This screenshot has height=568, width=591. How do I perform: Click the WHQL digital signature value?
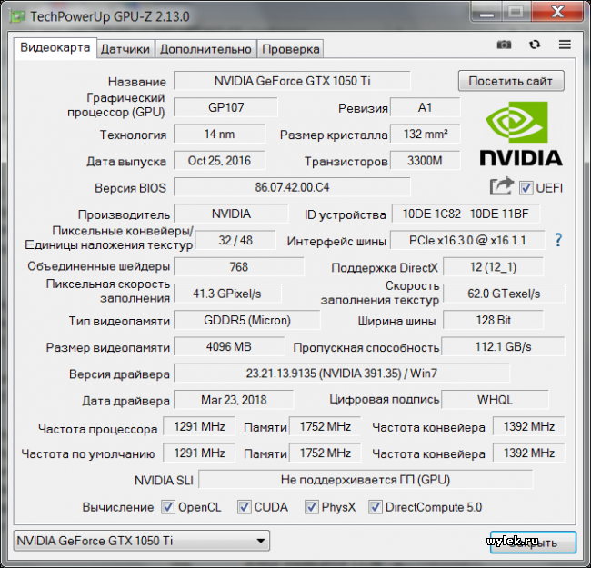[x=495, y=400]
